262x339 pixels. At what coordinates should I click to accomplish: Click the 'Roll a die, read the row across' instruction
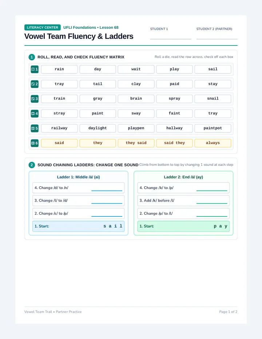coord(194,57)
